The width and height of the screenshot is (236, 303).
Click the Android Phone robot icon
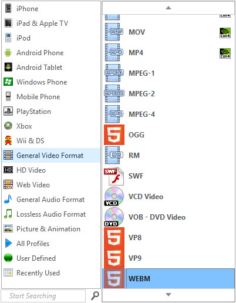(8, 52)
